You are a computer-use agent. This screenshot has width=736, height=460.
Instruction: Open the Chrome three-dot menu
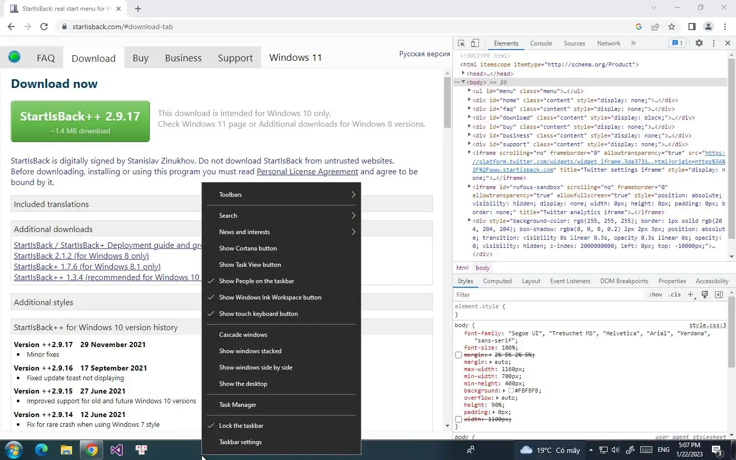[x=725, y=27]
